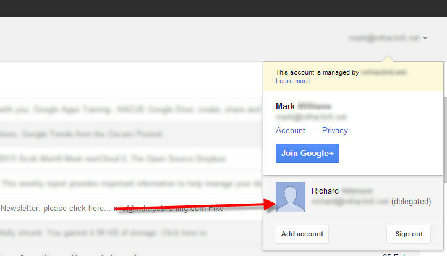Viewport: 447px width, 256px height.
Task: Open the Newsletter, please click here email
Action: (131, 209)
